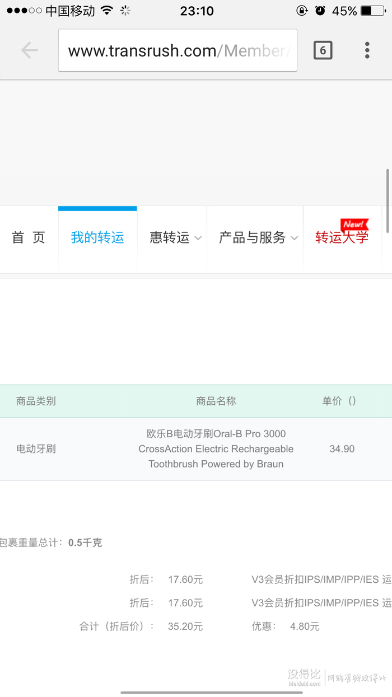This screenshot has height=697, width=392.
Task: Expand the 产品与服务 dropdown menu
Action: (258, 238)
